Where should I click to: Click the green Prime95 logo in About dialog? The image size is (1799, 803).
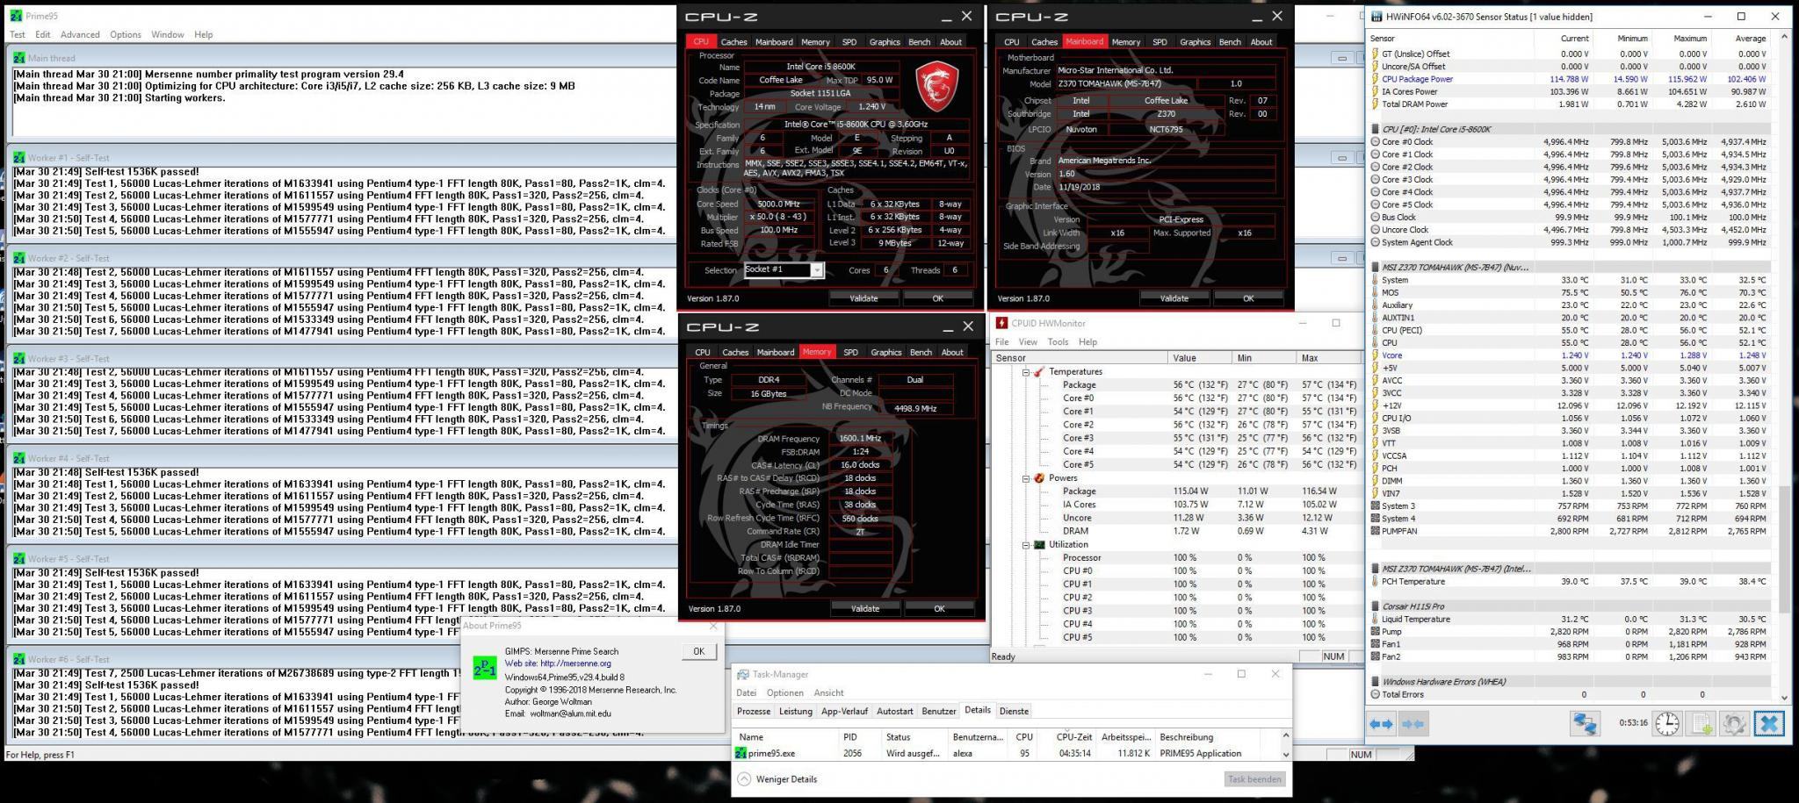point(485,668)
